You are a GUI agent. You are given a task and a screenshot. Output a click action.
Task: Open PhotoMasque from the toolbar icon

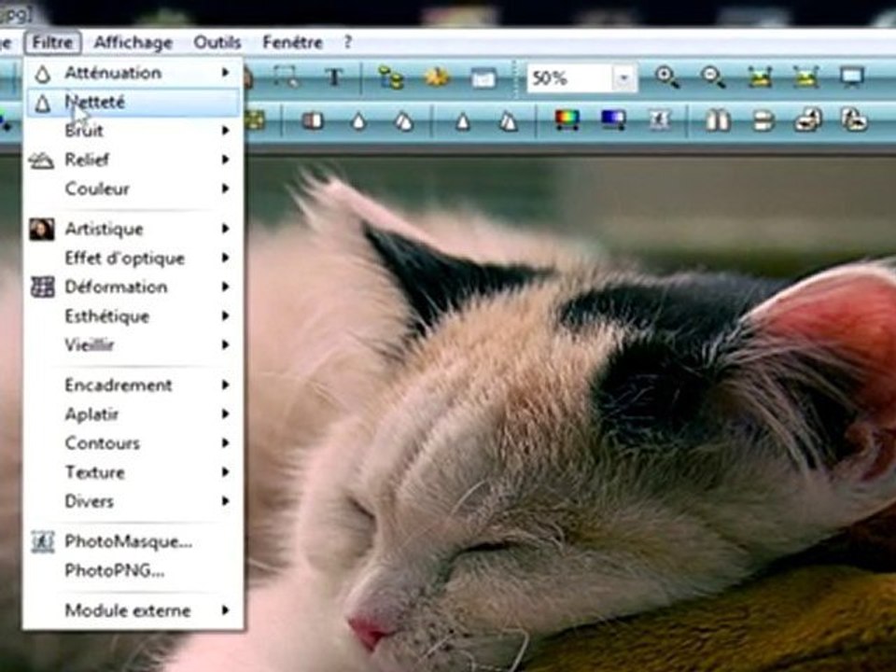660,120
